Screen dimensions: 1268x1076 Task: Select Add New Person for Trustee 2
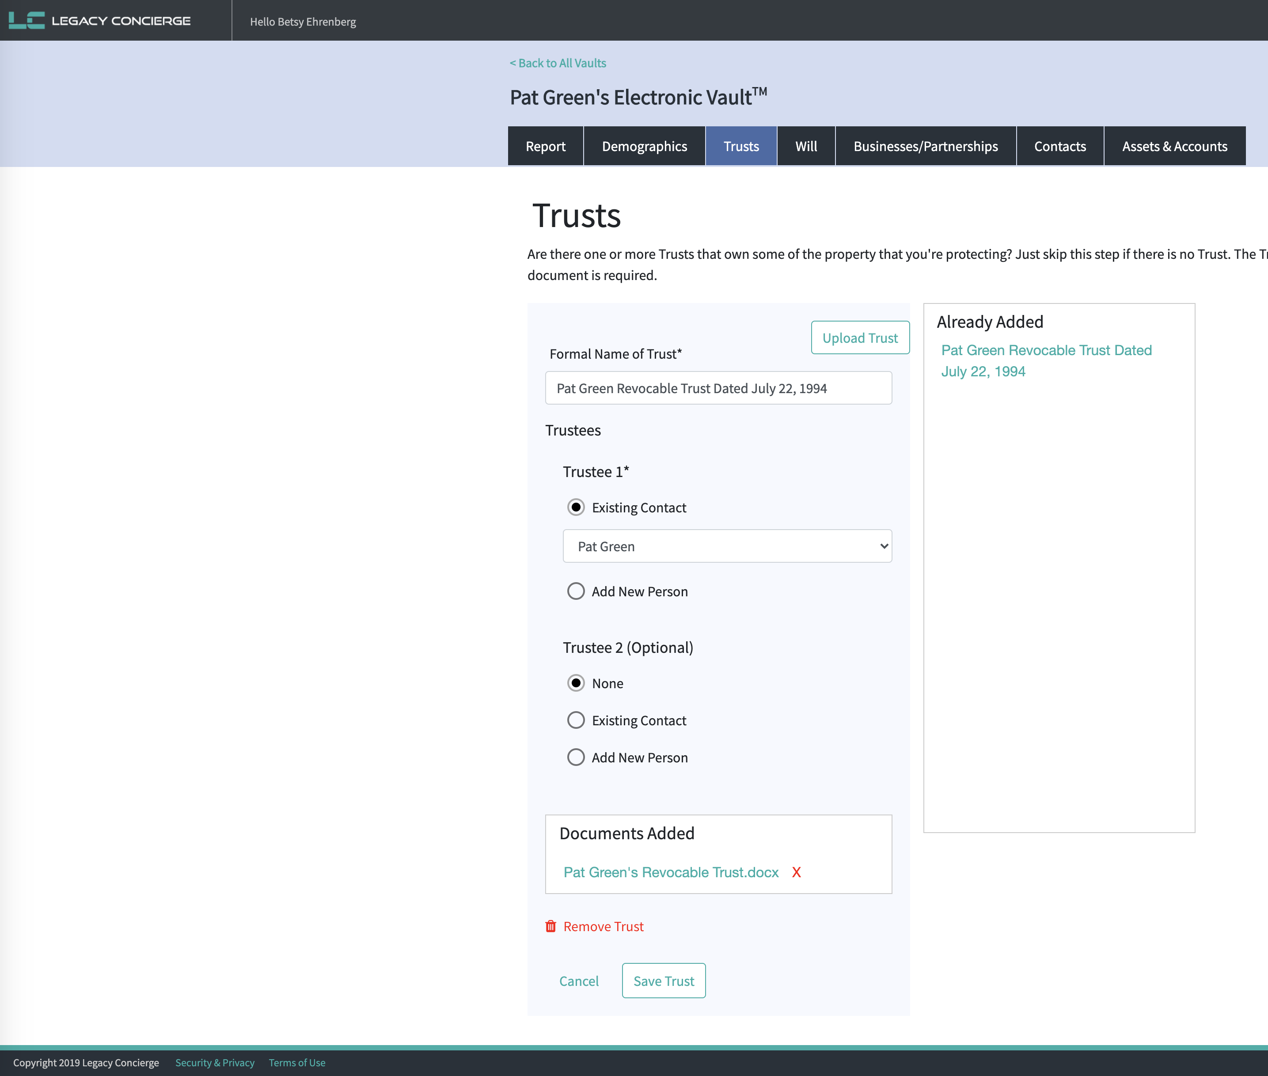pyautogui.click(x=575, y=758)
